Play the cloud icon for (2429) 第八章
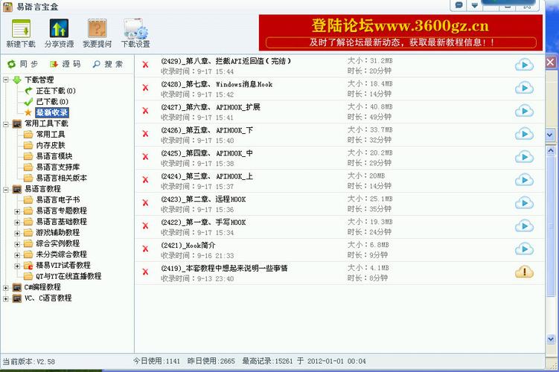Viewport: 559px width, 372px height. tap(524, 65)
